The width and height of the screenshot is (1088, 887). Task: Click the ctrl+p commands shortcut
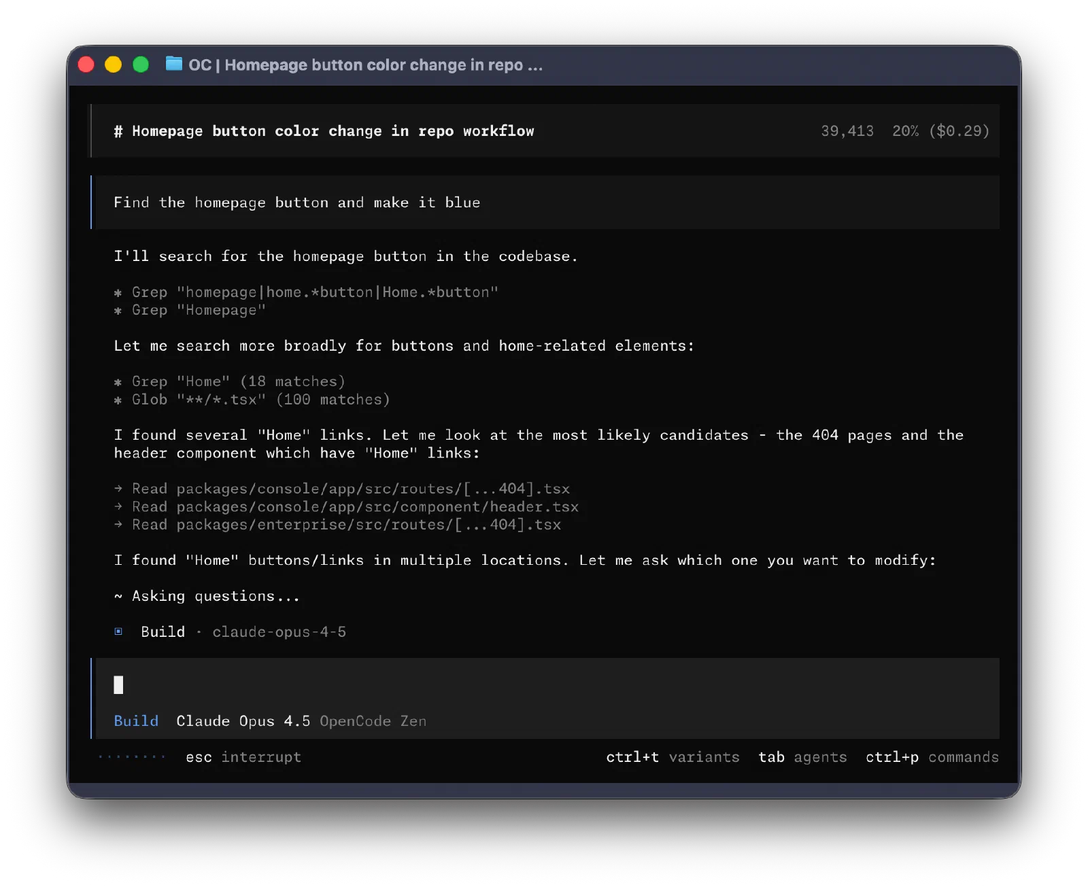[932, 756]
